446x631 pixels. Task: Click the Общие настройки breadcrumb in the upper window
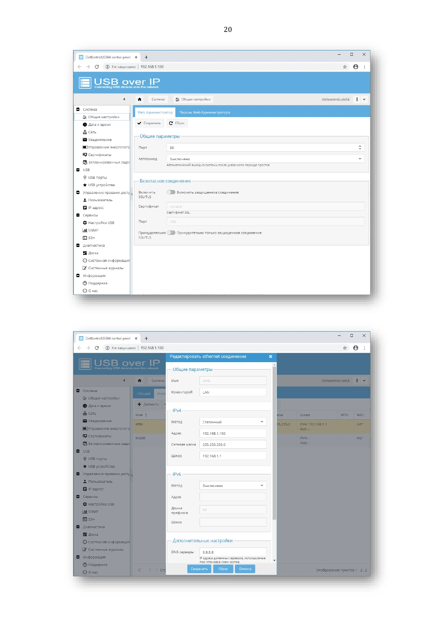coord(193,100)
